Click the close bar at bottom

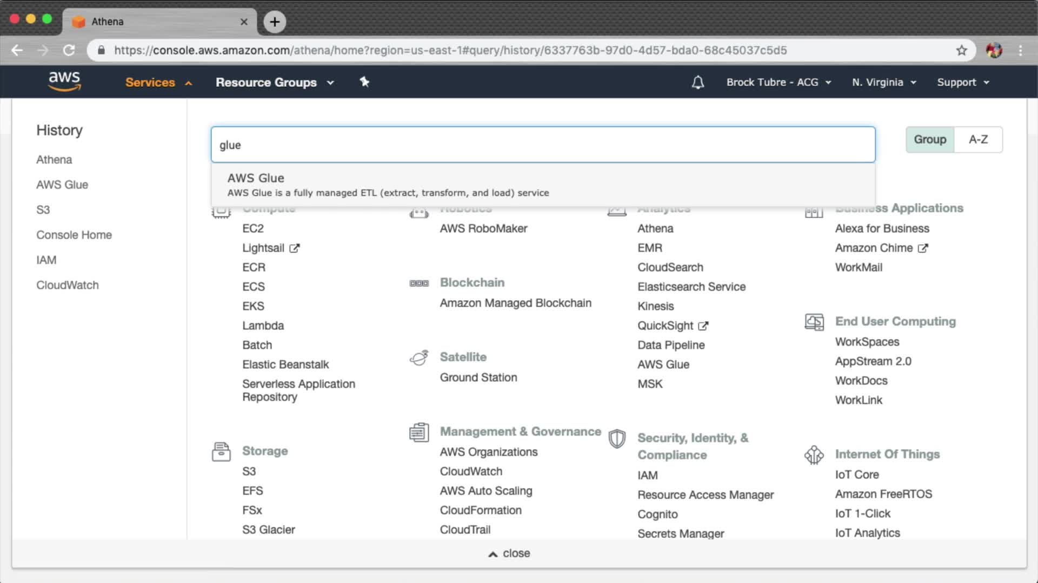click(x=509, y=553)
